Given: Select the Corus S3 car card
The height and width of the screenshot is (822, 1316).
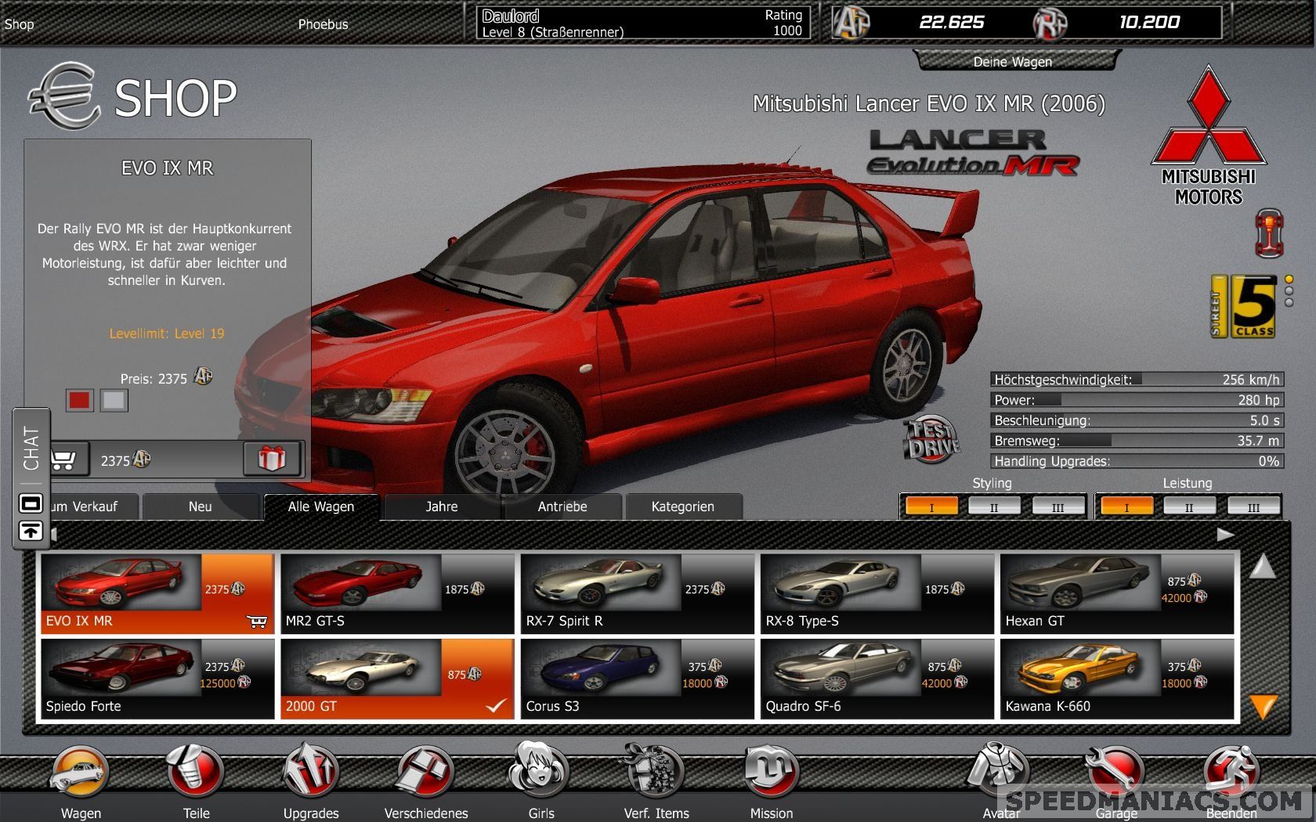Looking at the screenshot, I should (x=637, y=679).
